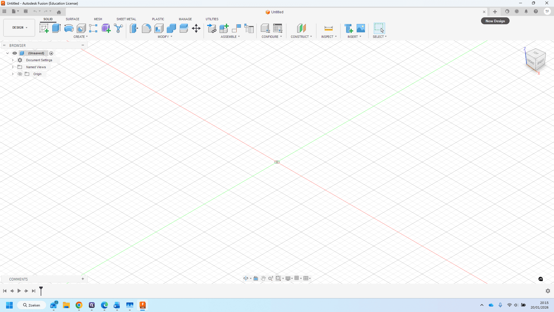Screen dimensions: 554x312
Task: Select the Combine tool
Action: pos(171,28)
